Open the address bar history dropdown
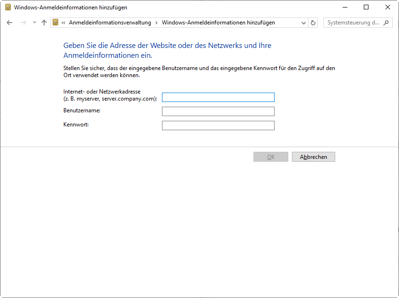399x298 pixels. (x=303, y=23)
